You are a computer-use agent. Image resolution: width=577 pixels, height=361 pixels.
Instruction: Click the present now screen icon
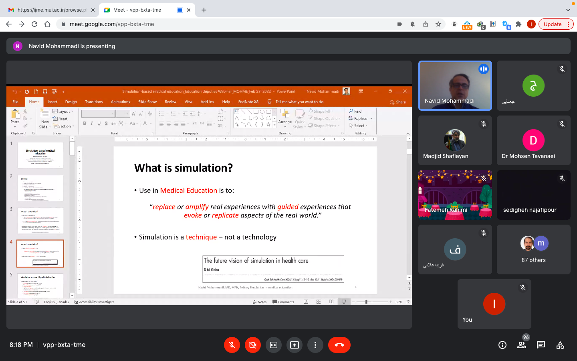[x=295, y=345]
